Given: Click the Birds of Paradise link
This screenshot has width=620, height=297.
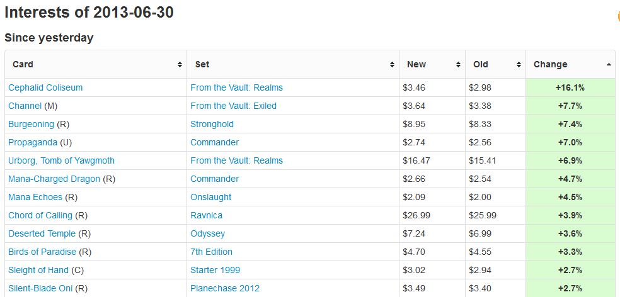Looking at the screenshot, I should [x=42, y=252].
